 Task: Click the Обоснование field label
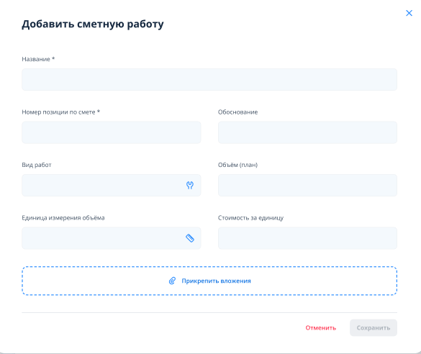238,112
